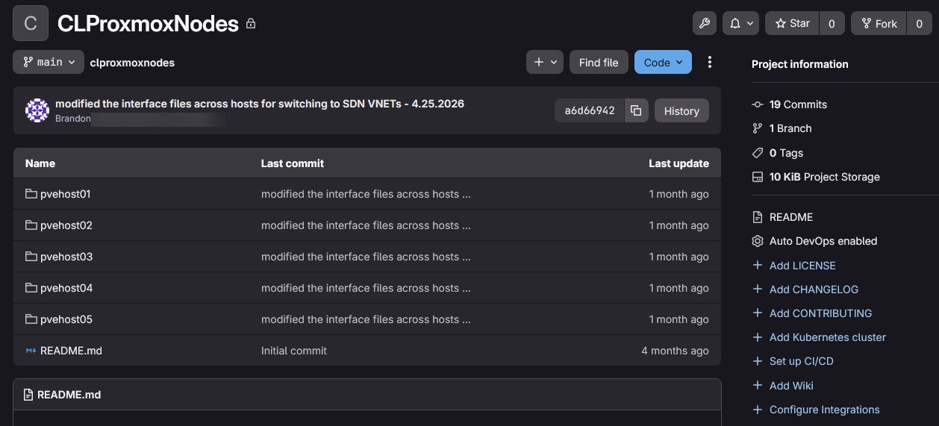Open last commit message for pvehost02 row
Image resolution: width=939 pixels, height=426 pixels.
point(366,225)
